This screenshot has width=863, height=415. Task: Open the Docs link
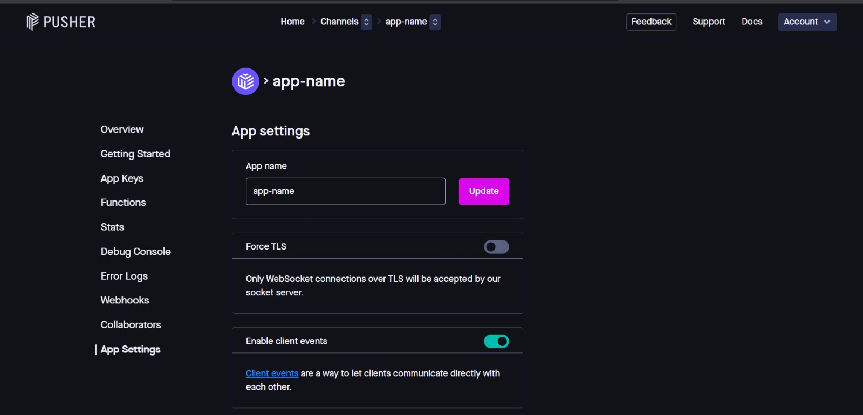(752, 22)
